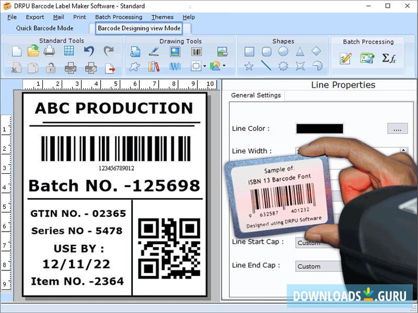Increase Line Width with the up arrow
This screenshot has height=313, width=418.
403,150
